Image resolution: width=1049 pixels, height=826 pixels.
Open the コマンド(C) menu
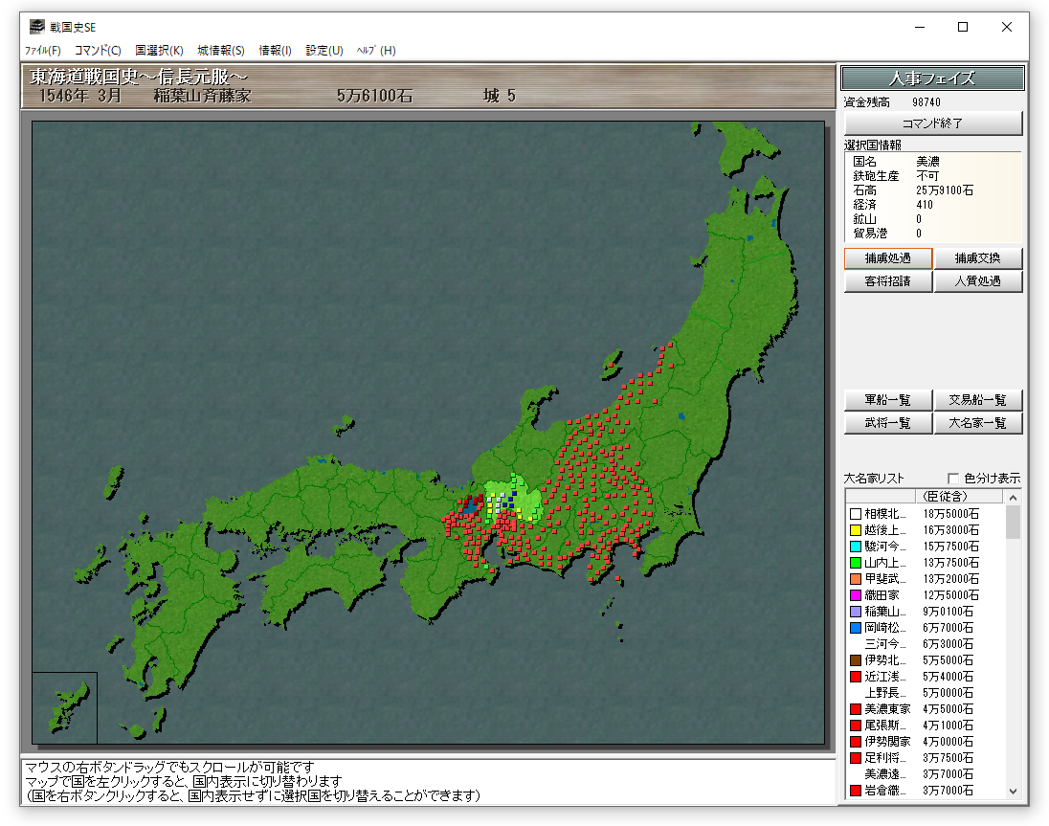98,51
